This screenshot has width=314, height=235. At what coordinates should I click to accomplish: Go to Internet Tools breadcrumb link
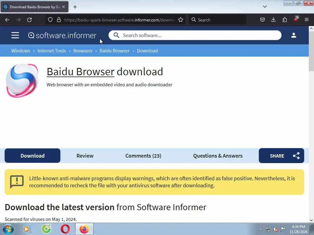52,51
